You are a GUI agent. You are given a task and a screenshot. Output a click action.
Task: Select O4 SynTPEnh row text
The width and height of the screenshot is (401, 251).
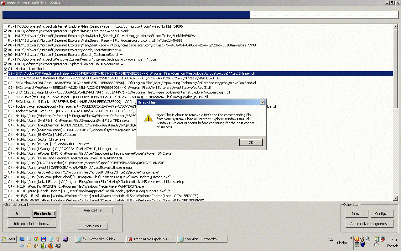point(69,120)
